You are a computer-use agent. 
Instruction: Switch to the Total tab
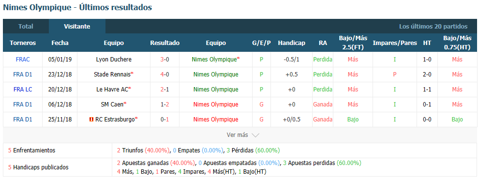coord(26,26)
